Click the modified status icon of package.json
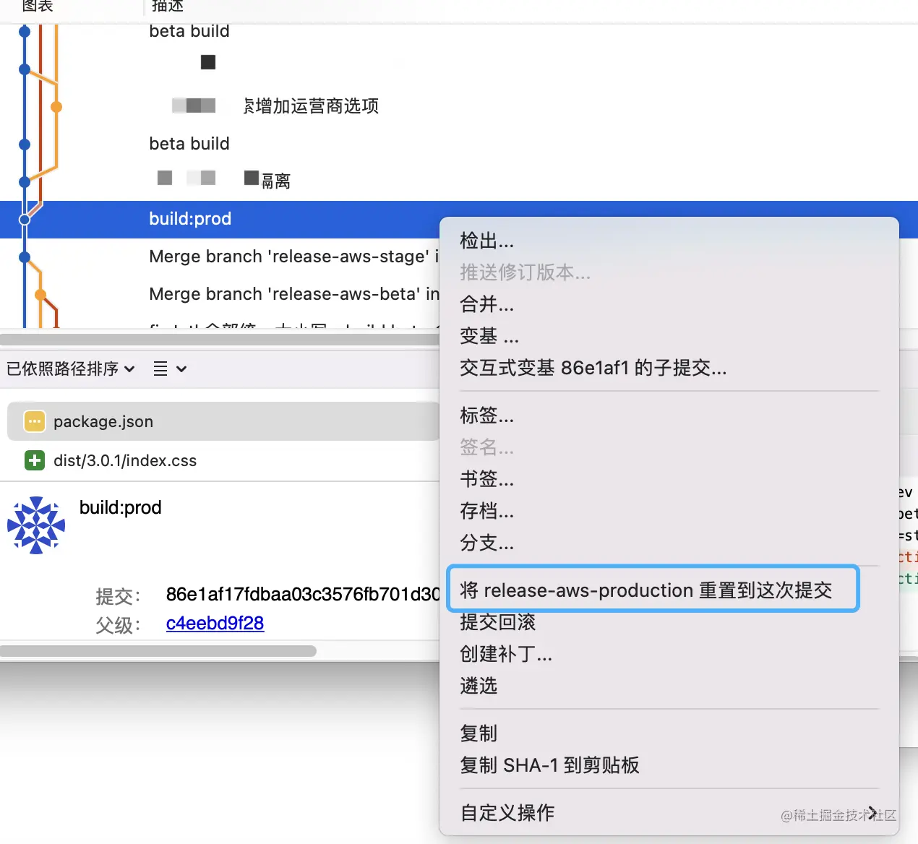 click(34, 421)
